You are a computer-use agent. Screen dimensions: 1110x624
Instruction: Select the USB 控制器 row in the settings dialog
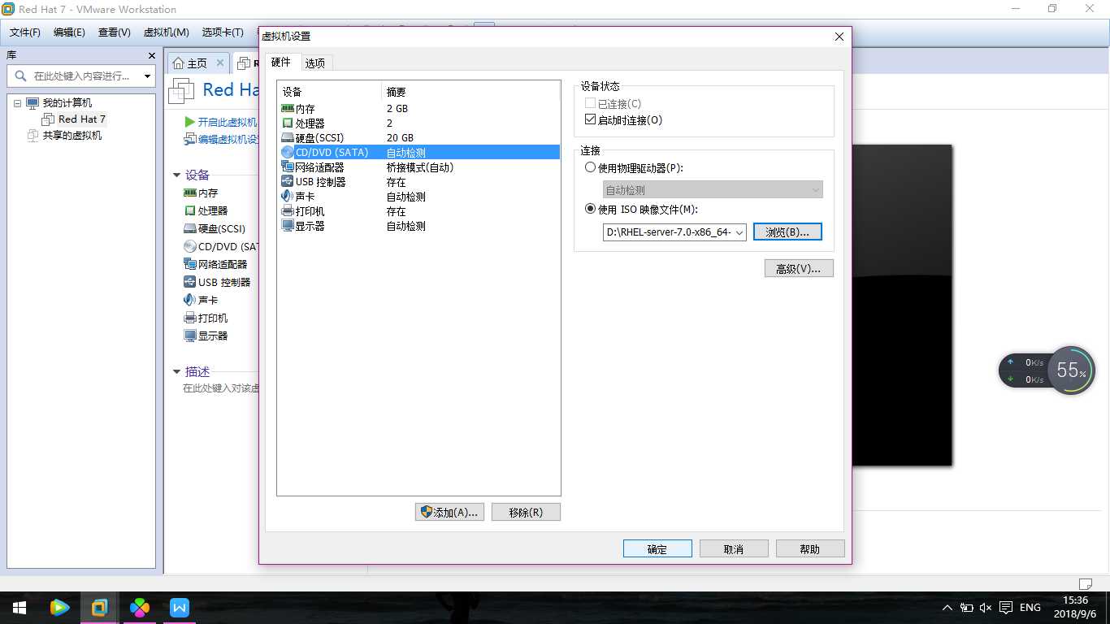point(419,182)
